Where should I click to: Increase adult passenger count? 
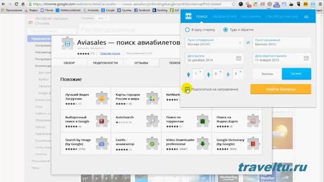tap(200, 72)
